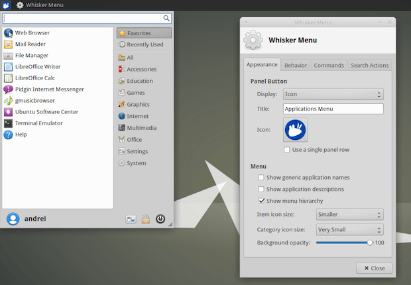Select the Internet category

[x=144, y=116]
